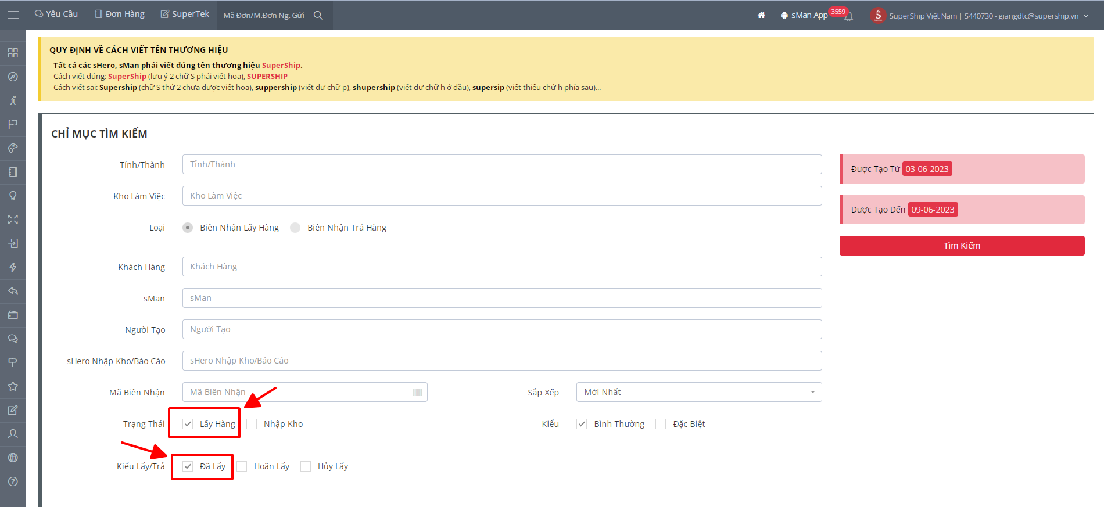Click the Được Tạo Đến date panel

(x=962, y=210)
